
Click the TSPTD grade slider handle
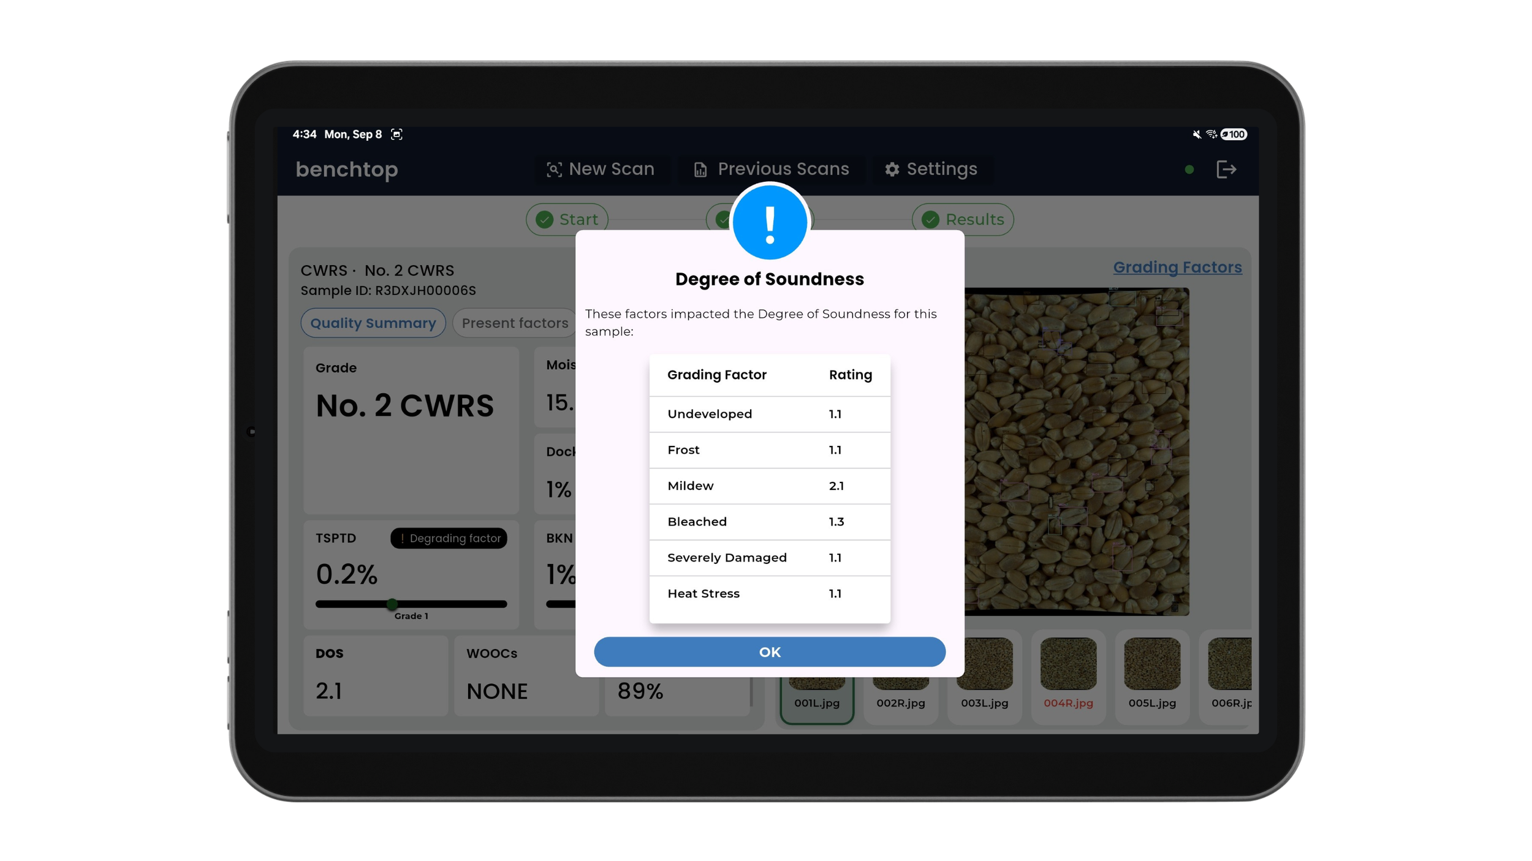(x=392, y=604)
